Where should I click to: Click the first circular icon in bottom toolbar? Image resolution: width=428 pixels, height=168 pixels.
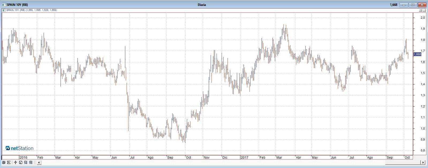[4, 162]
